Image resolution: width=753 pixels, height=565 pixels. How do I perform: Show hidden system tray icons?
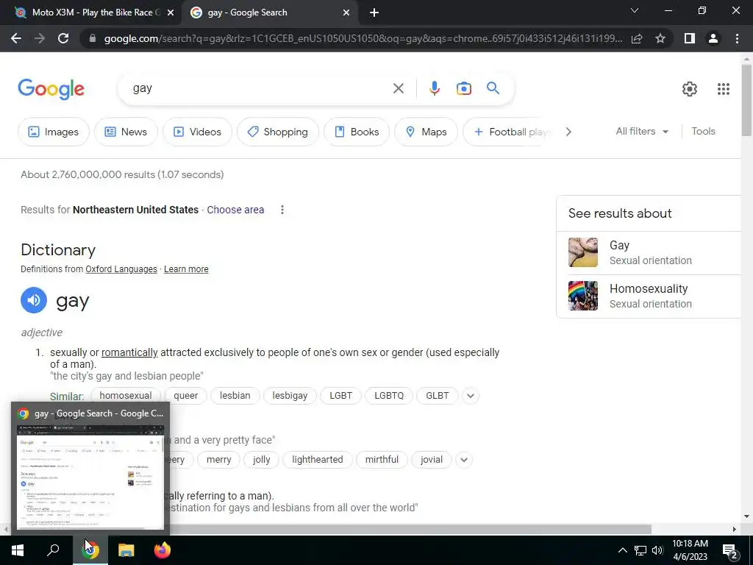coord(622,550)
